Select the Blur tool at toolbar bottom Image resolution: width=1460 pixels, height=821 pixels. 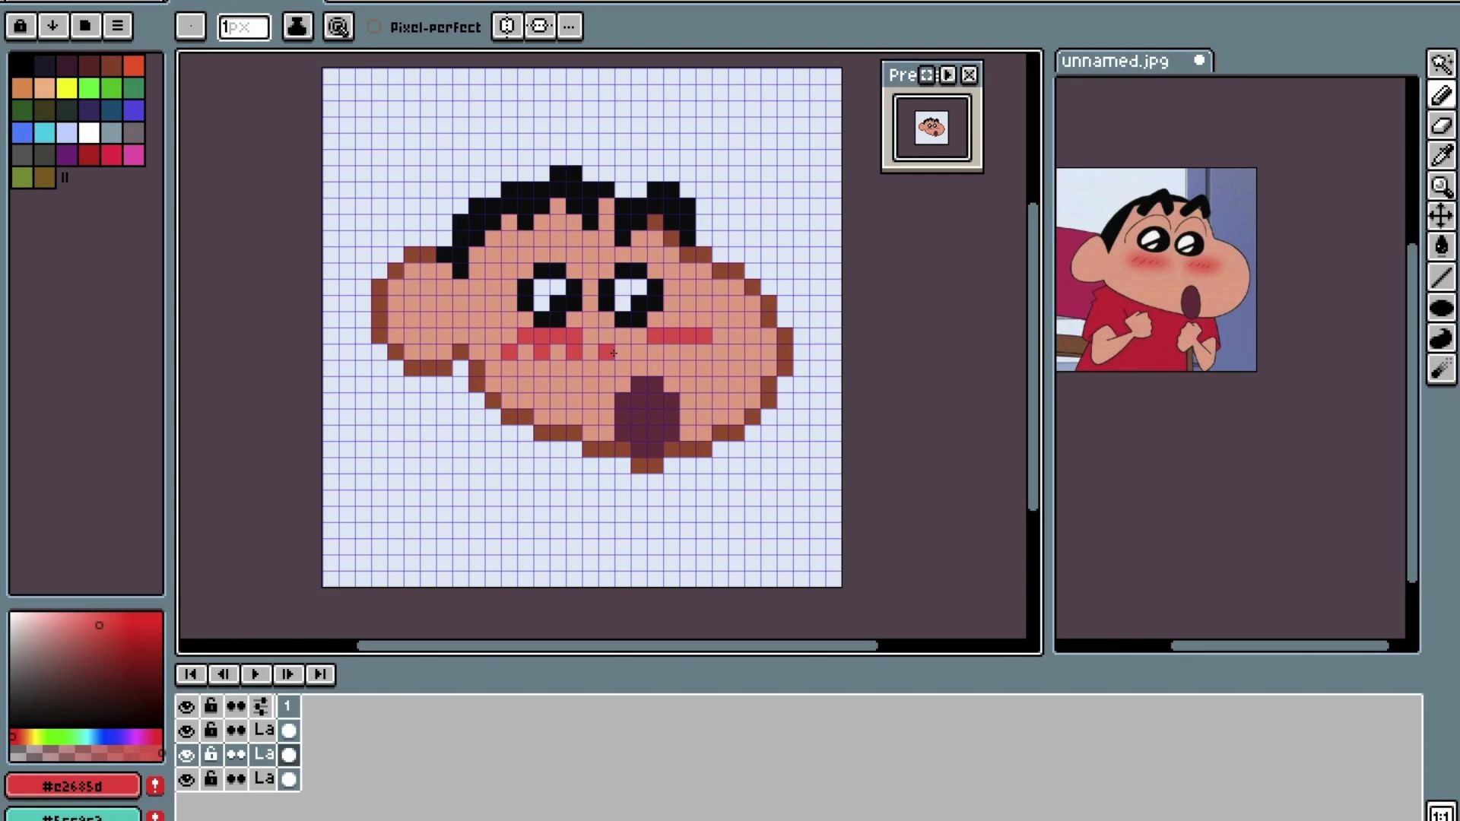pos(1441,369)
